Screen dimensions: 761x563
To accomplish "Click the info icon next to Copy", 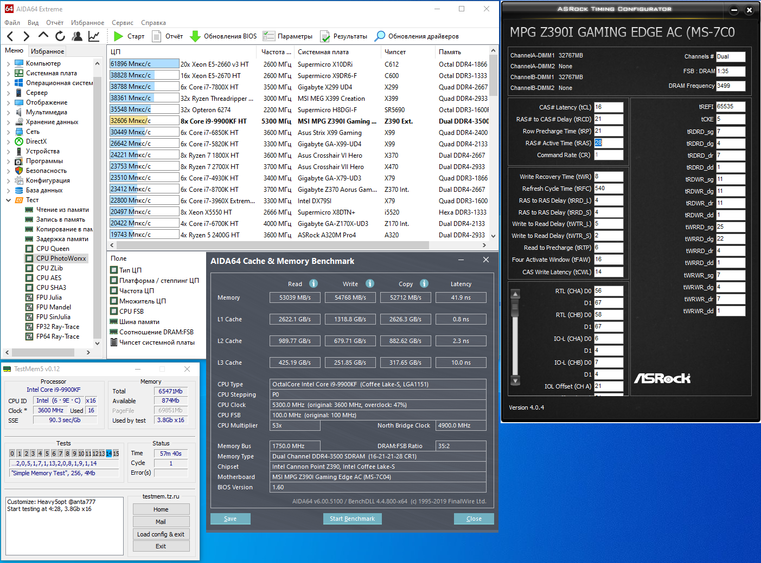I will (x=424, y=283).
